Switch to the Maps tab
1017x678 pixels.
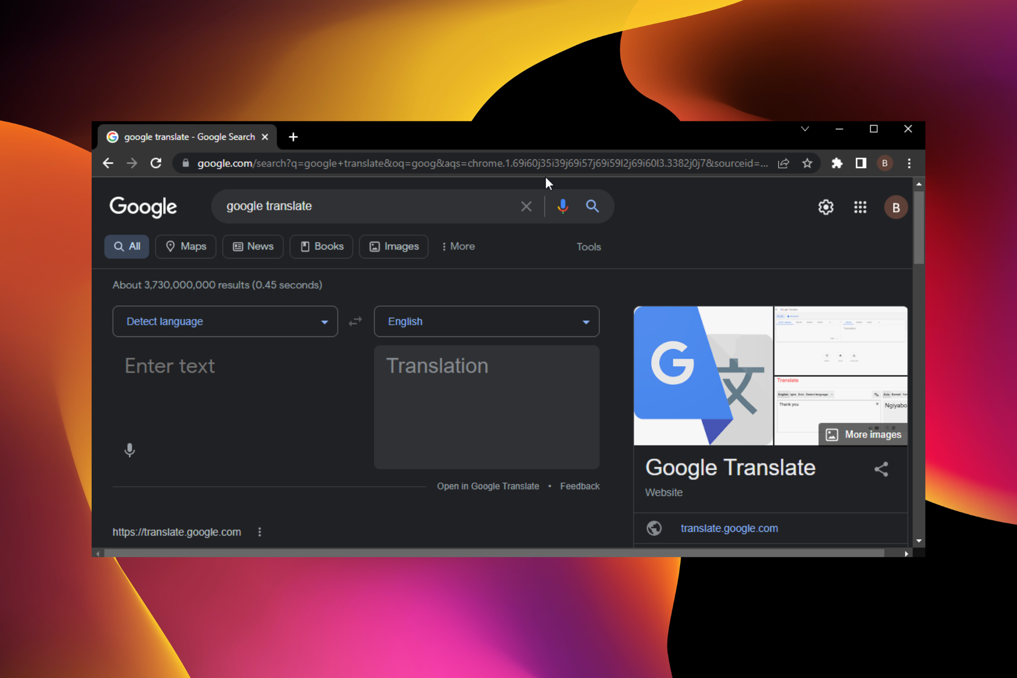tap(186, 246)
